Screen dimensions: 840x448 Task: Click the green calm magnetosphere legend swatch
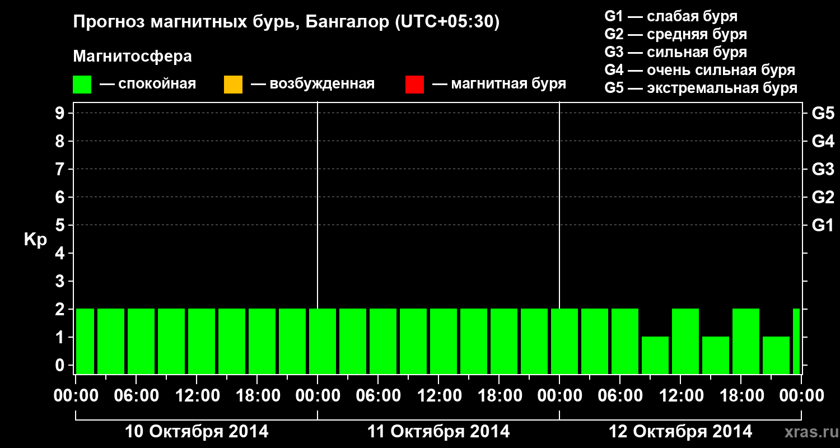pyautogui.click(x=82, y=85)
